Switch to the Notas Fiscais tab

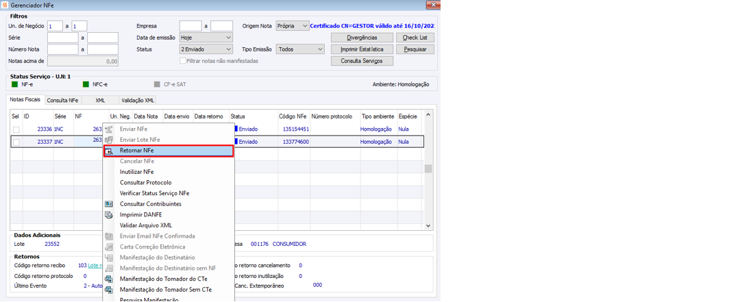pos(25,100)
